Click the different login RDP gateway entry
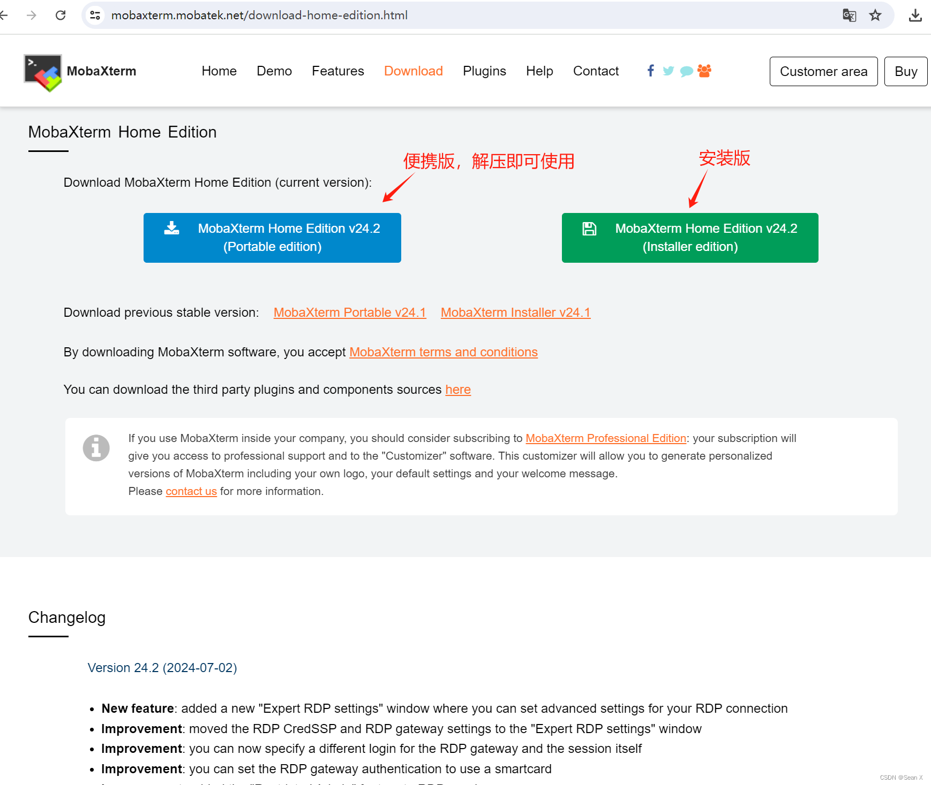The image size is (931, 785). 371,749
